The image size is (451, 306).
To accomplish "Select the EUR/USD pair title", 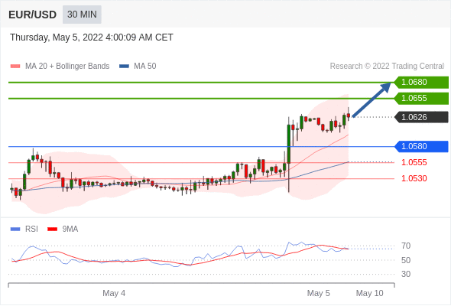I will point(33,15).
